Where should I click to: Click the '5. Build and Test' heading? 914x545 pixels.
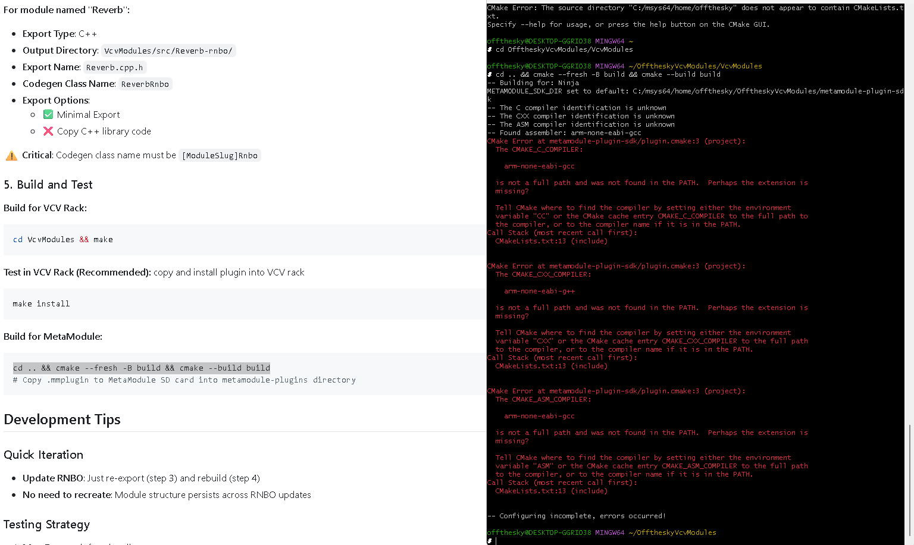[48, 184]
